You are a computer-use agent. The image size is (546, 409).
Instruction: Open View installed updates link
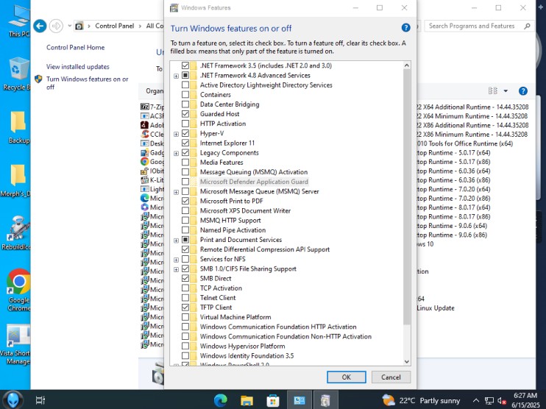coord(78,66)
